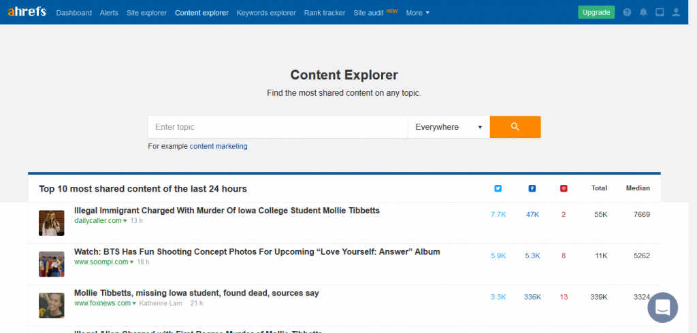
Task: Open Site audit tool
Action: coord(368,13)
